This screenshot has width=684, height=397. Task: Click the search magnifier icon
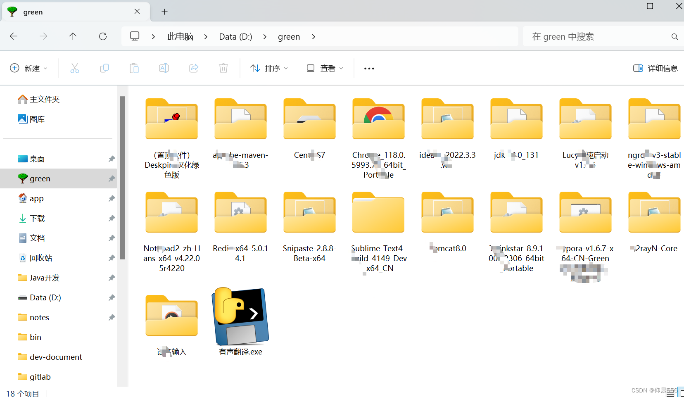[674, 37]
